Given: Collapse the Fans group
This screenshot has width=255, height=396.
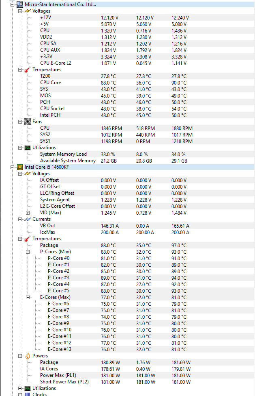Looking at the screenshot, I should click(20, 122).
